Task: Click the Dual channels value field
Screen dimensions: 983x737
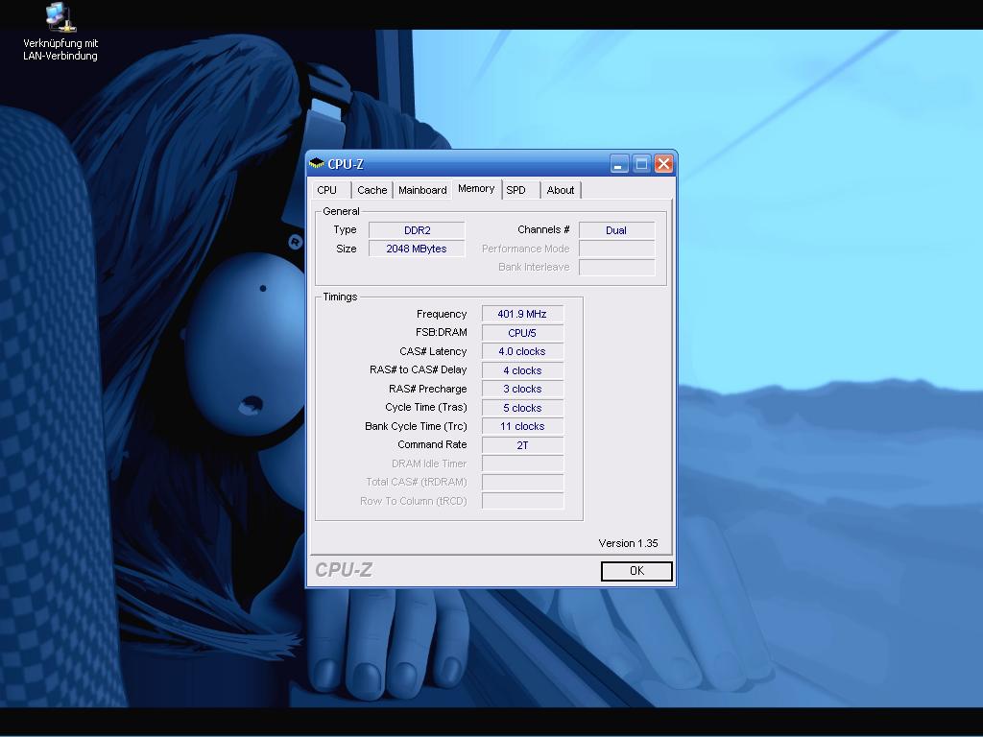Action: [616, 230]
